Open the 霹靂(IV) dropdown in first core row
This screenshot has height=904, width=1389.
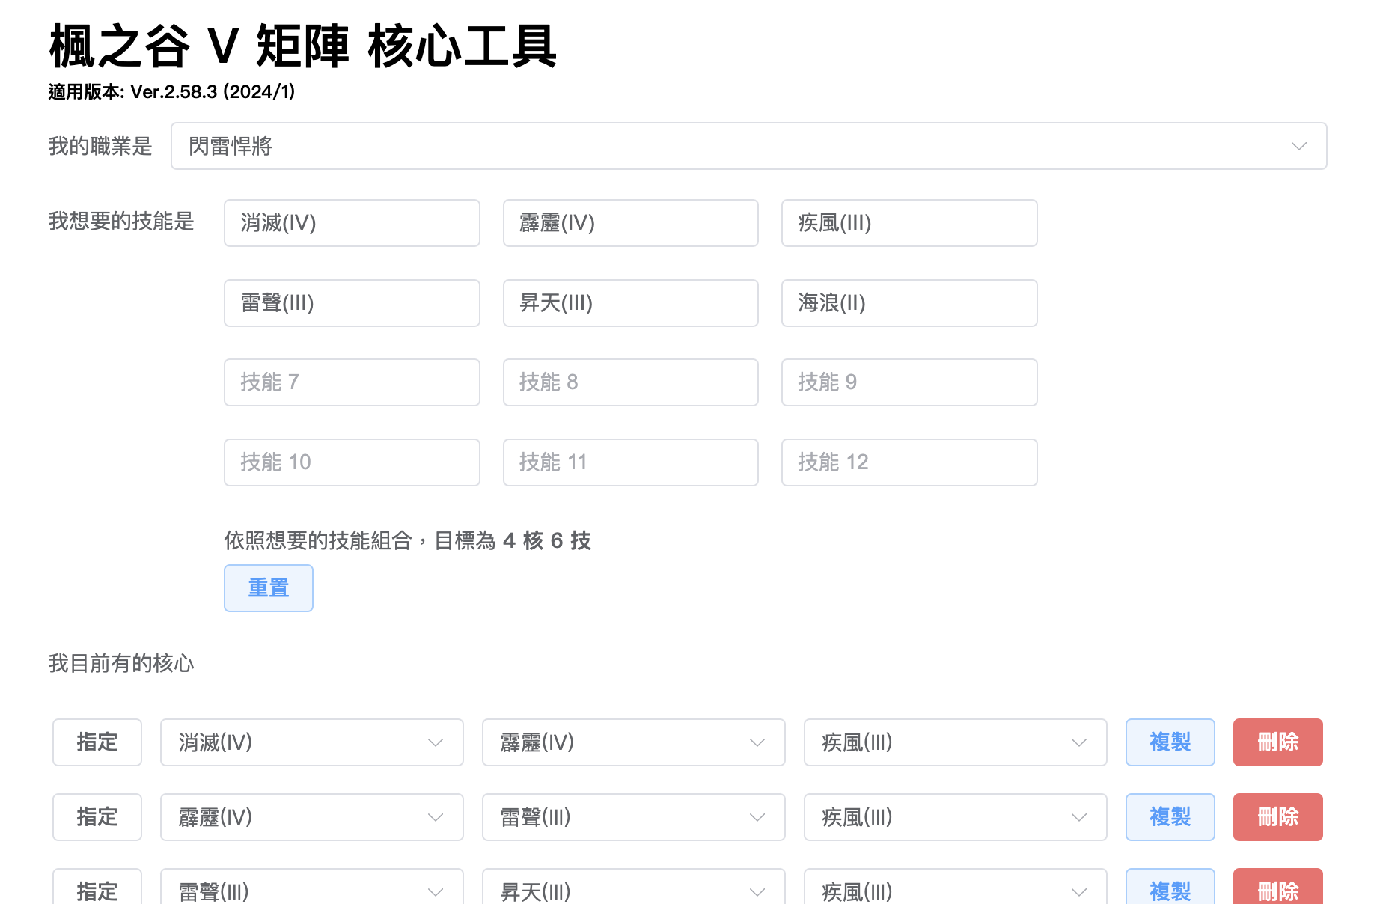pos(634,742)
